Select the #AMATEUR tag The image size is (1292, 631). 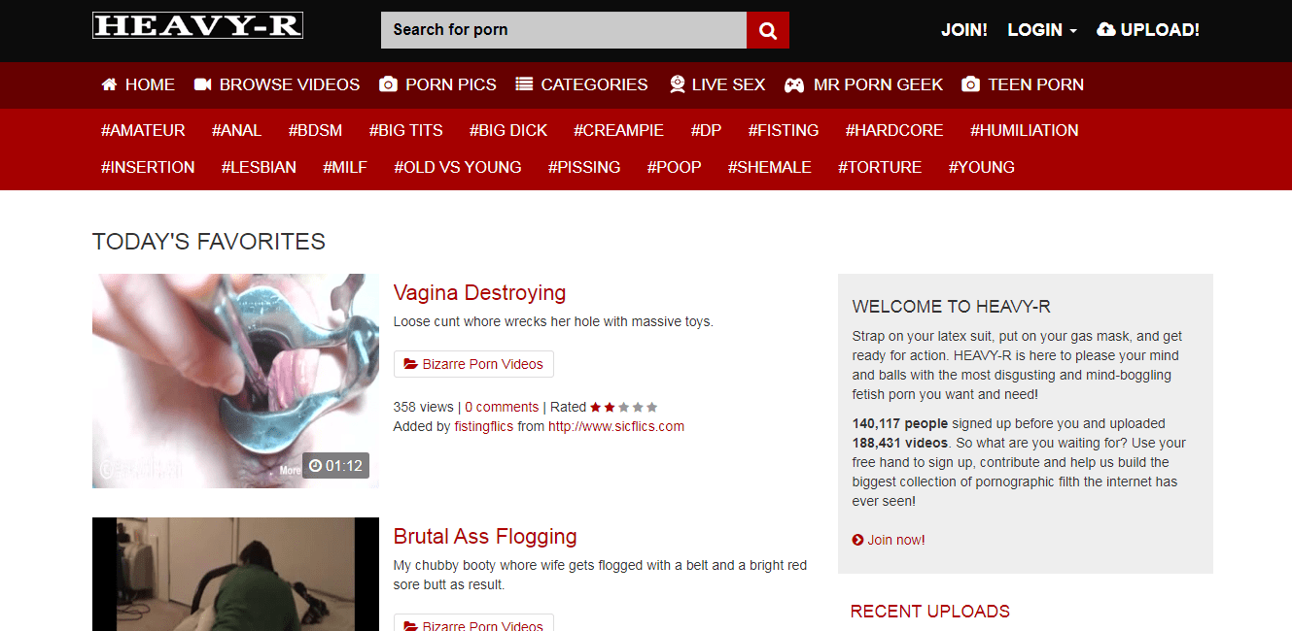[x=143, y=130]
